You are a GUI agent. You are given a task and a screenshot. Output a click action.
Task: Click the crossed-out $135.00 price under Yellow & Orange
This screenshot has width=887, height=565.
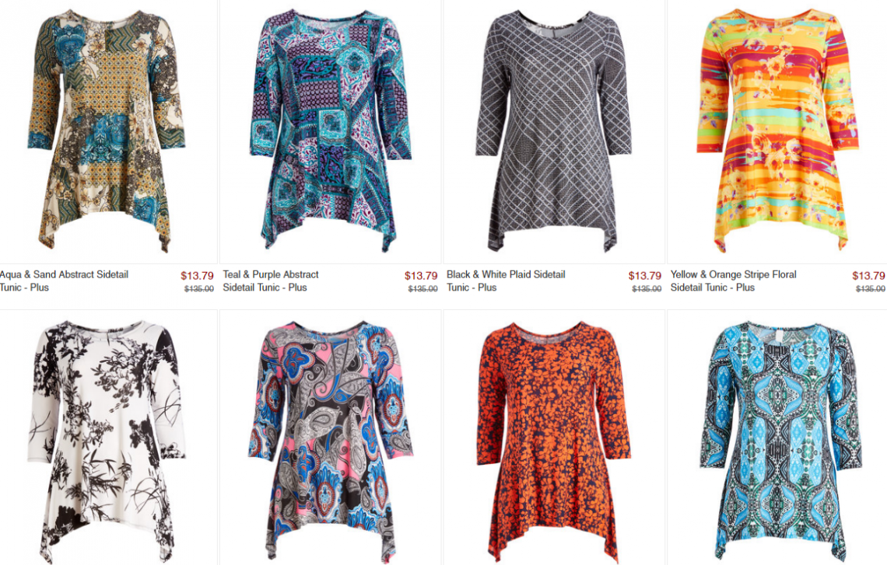pos(871,288)
